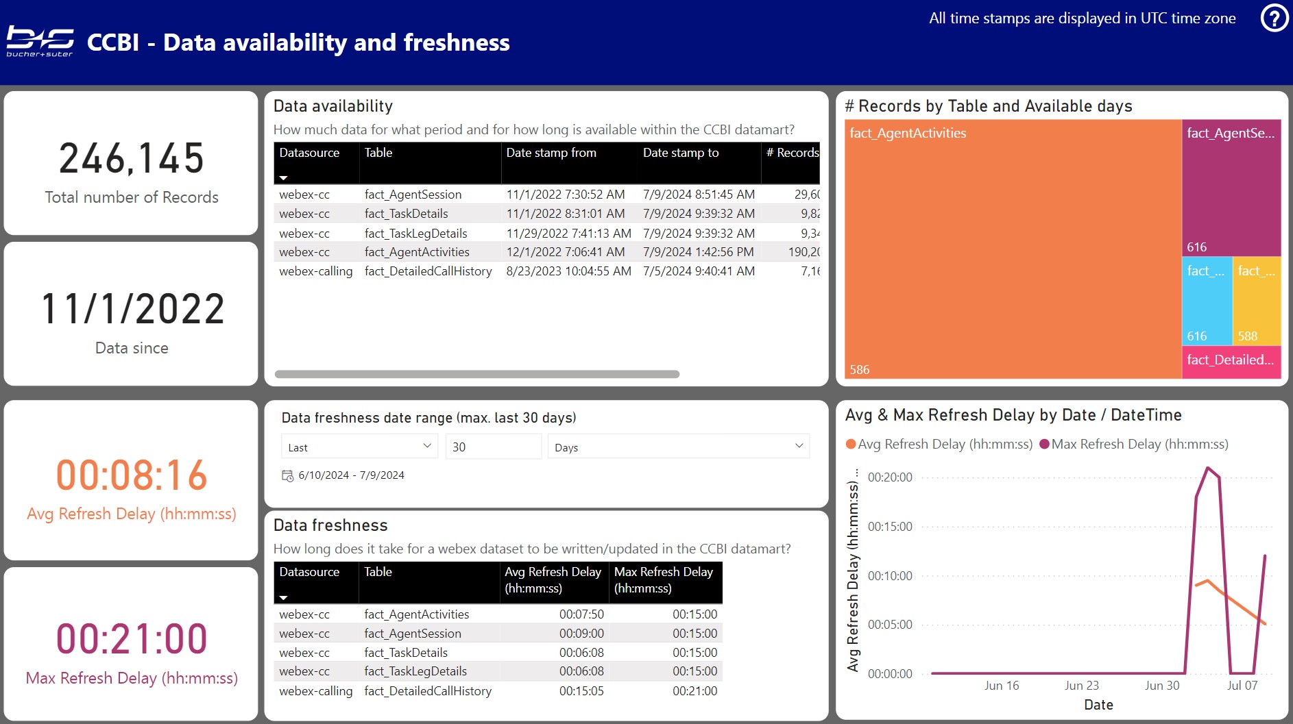
Task: Sort by Max Refresh Delay column header
Action: 665,582
